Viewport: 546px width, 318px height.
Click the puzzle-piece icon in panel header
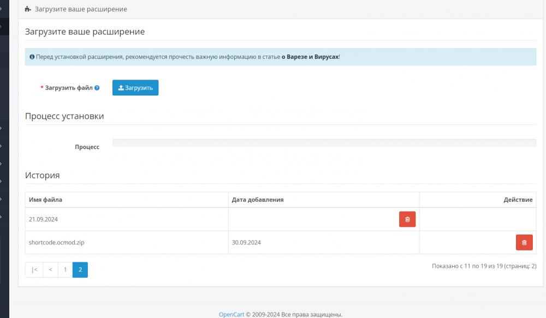(28, 9)
